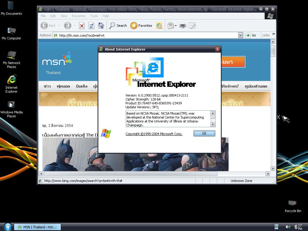Expand the Links toolbar chevron
This screenshot has height=231, width=308.
[x=274, y=34]
